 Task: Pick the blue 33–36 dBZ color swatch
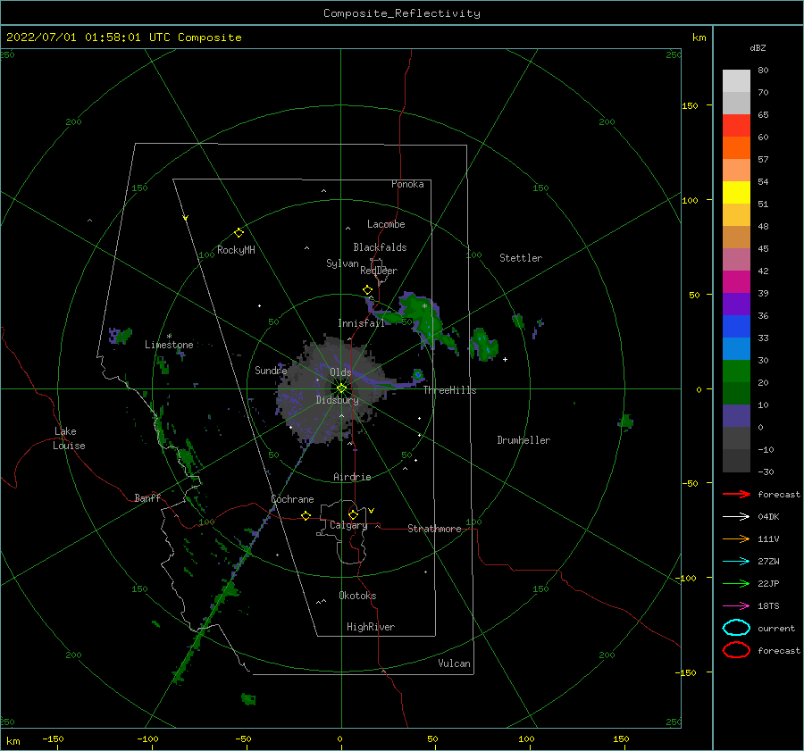click(736, 327)
